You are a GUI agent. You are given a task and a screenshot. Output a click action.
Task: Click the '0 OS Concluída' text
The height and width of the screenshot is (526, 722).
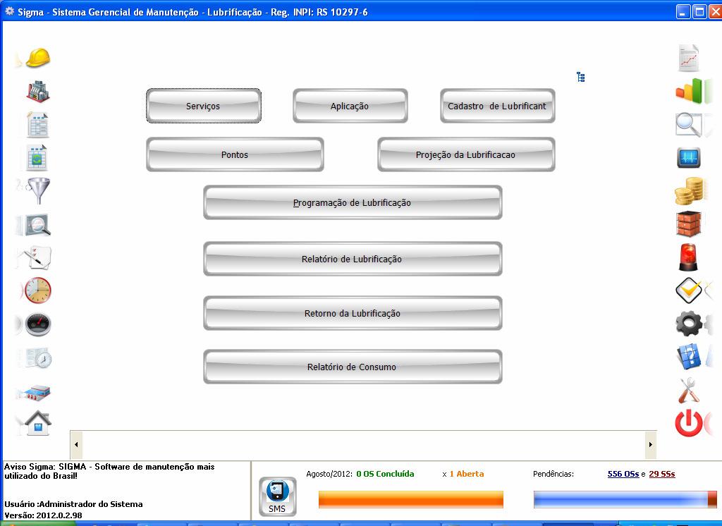pyautogui.click(x=385, y=474)
